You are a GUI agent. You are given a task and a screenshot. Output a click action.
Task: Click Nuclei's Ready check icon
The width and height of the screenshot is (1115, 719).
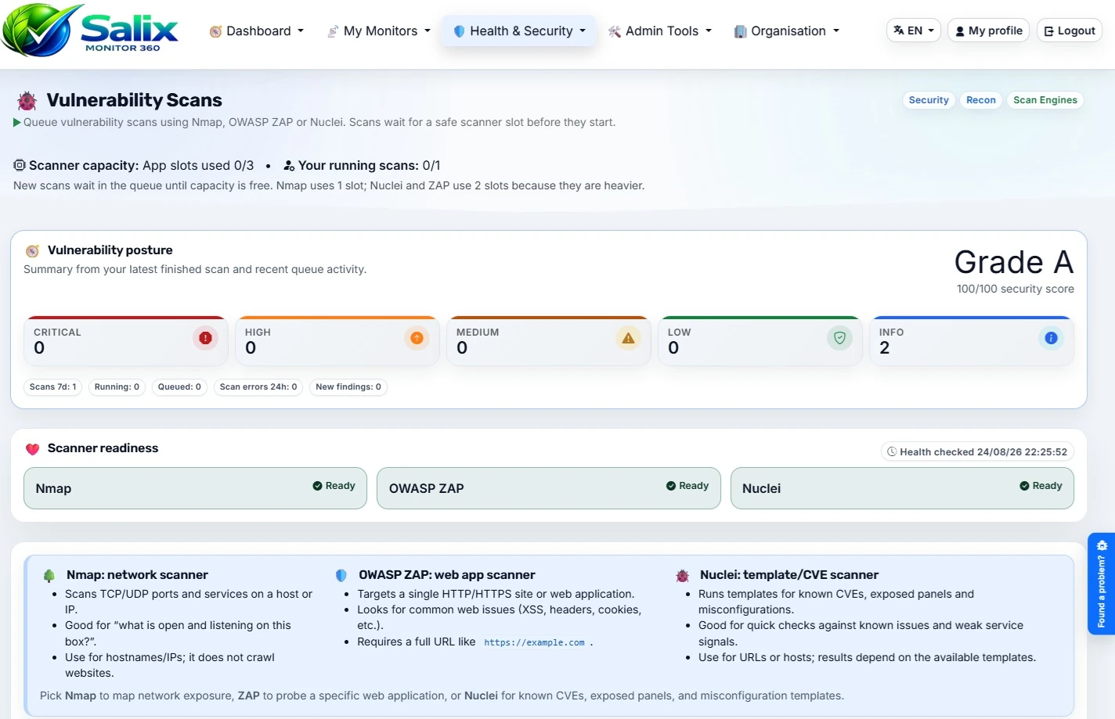click(1024, 486)
